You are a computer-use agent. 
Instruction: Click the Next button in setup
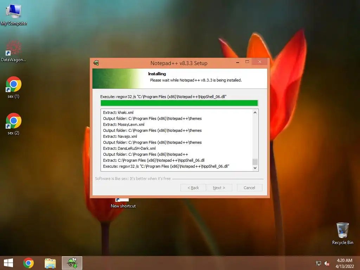pyautogui.click(x=219, y=188)
